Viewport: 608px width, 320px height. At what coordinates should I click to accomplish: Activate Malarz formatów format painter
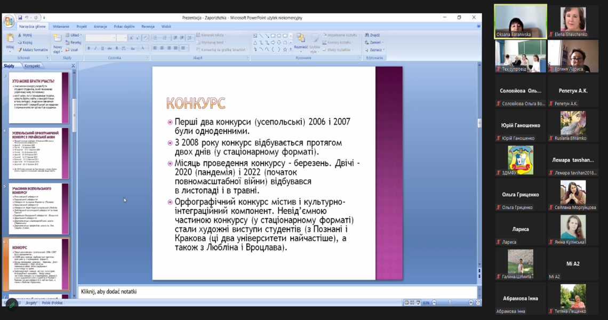[x=33, y=50]
